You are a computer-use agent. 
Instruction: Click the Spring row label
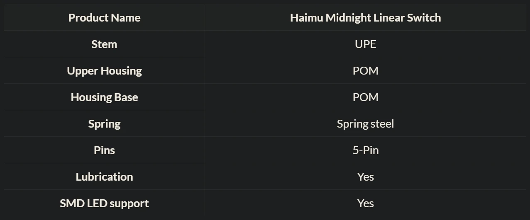pos(104,124)
